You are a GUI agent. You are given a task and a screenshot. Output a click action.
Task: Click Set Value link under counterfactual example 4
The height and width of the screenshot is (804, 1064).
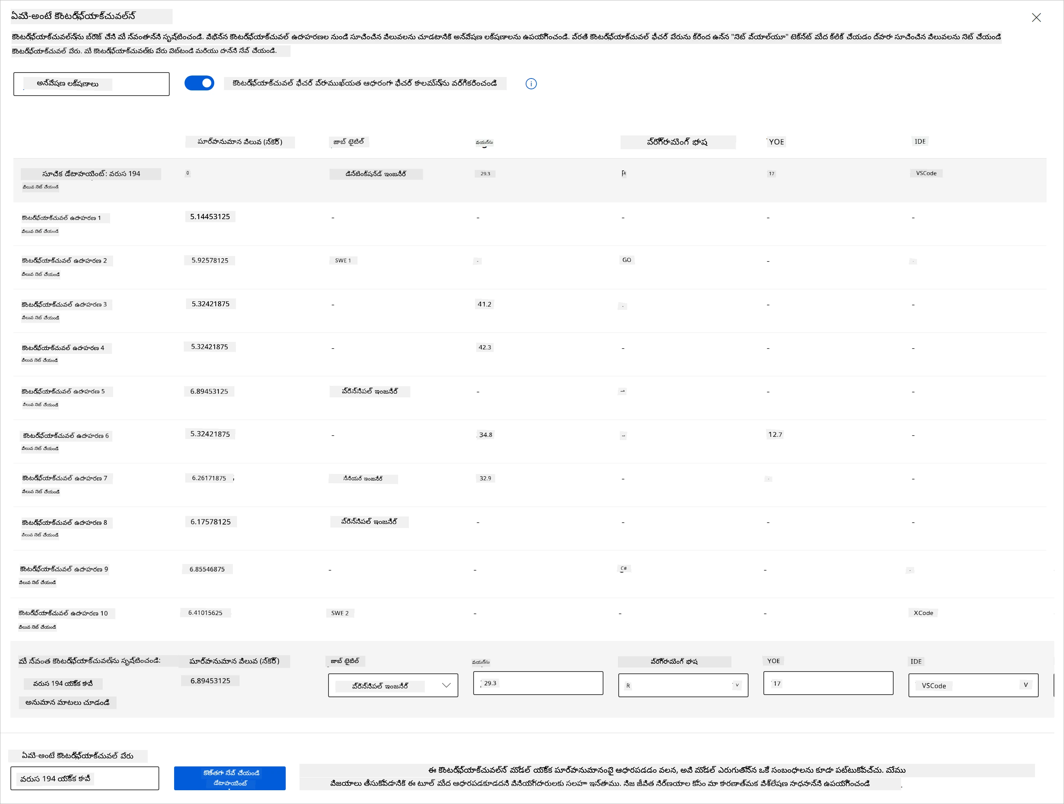tap(39, 361)
